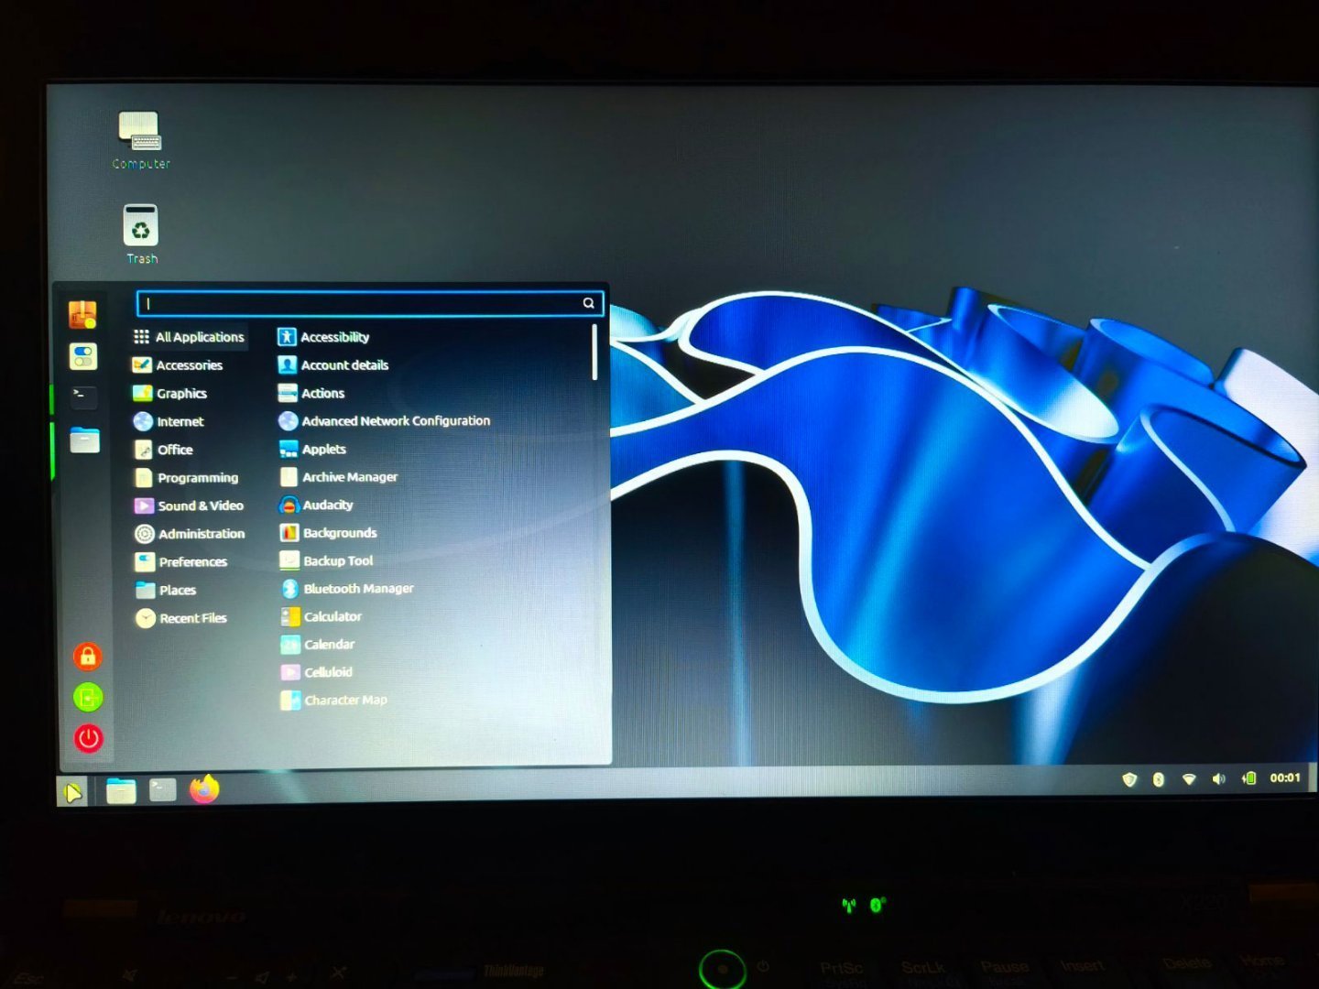Select the Recent Files category

pos(181,618)
